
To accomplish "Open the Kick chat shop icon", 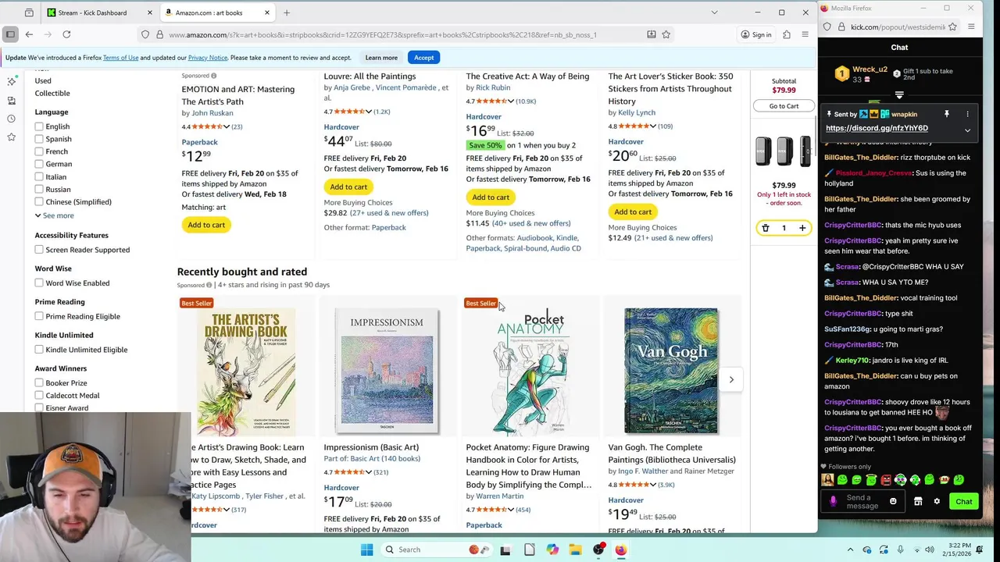I will click(918, 501).
